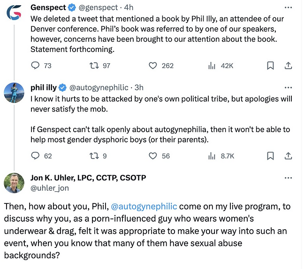The width and height of the screenshot is (304, 269).
Task: Click Jon K. Uhler's profile picture
Action: (14, 183)
